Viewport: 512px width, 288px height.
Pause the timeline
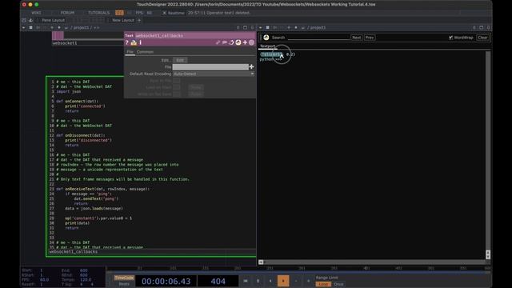258,281
